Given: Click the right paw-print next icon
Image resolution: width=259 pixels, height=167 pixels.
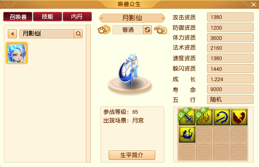Looking at the screenshot, I should point(161,30).
